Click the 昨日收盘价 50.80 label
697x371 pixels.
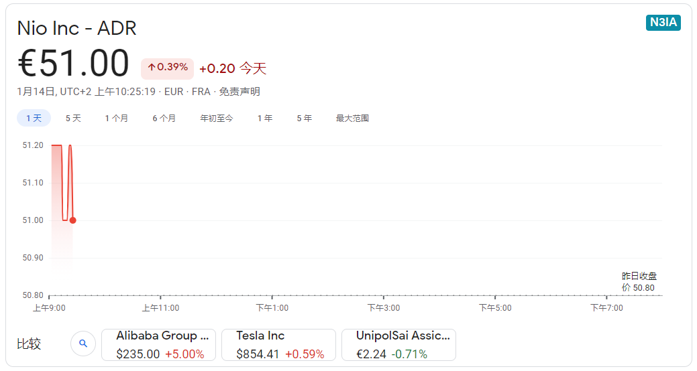point(639,282)
